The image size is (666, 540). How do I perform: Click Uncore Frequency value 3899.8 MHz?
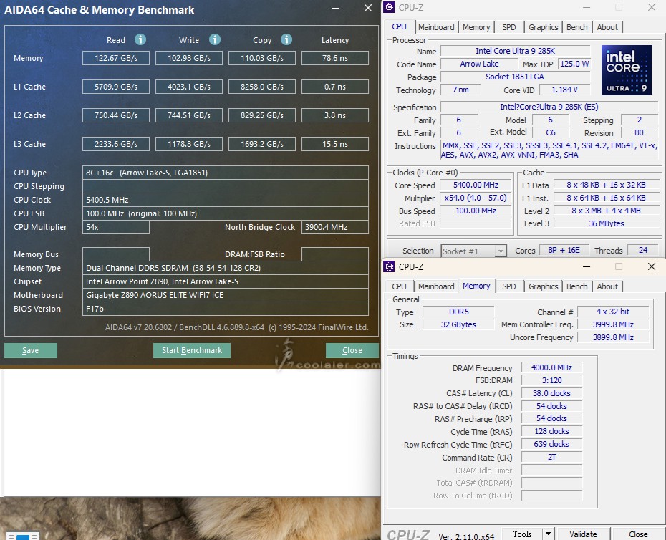613,337
